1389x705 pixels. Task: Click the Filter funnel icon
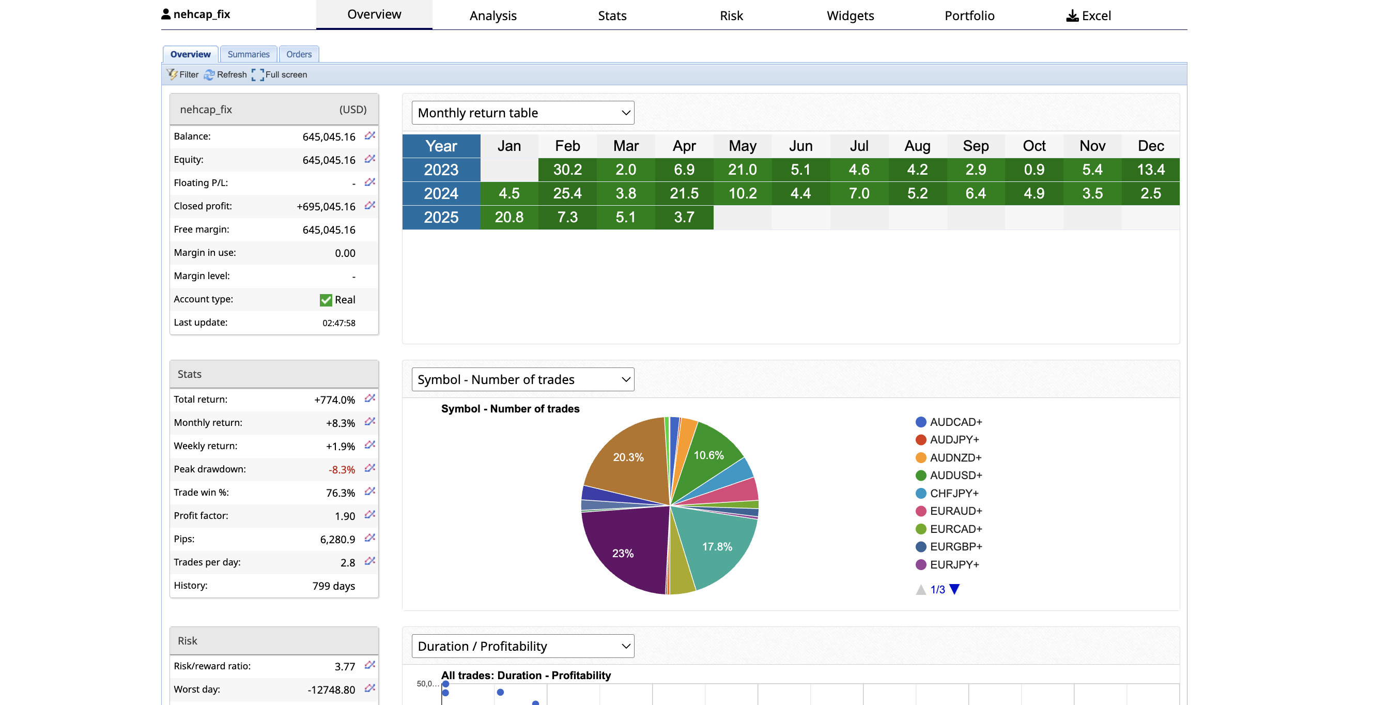172,74
